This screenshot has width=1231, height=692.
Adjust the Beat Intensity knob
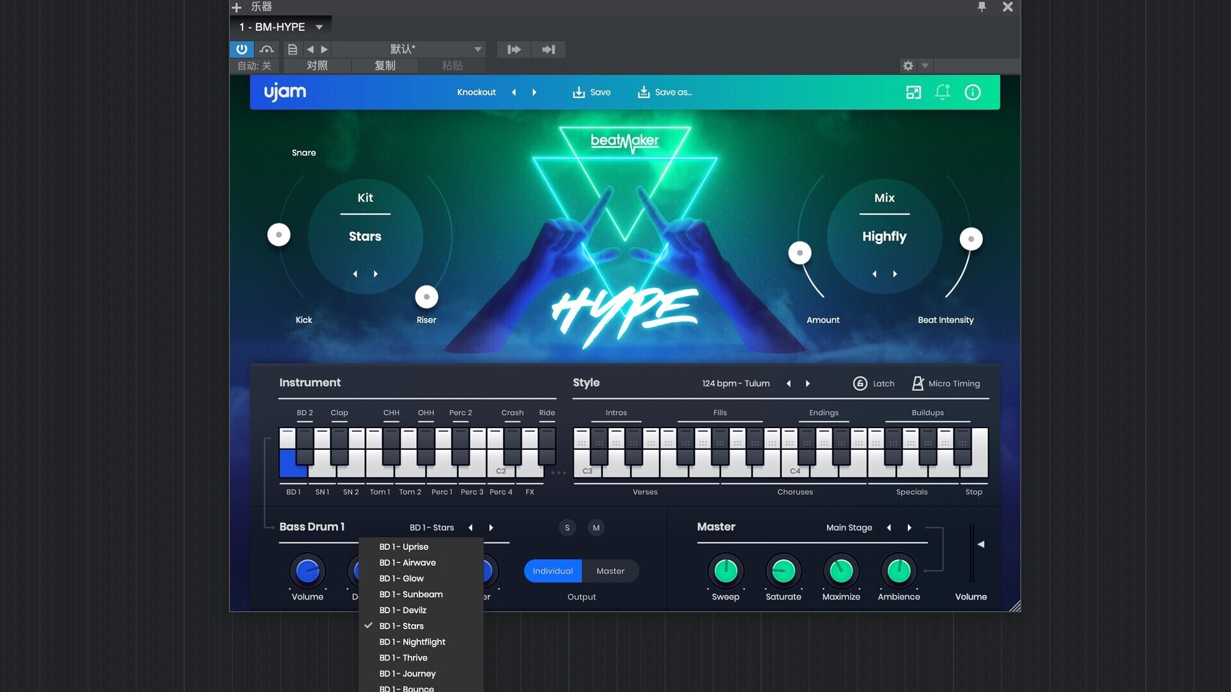point(971,239)
